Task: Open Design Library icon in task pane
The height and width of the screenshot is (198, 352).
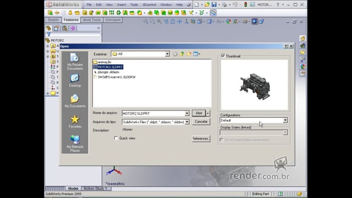Action: (x=302, y=46)
